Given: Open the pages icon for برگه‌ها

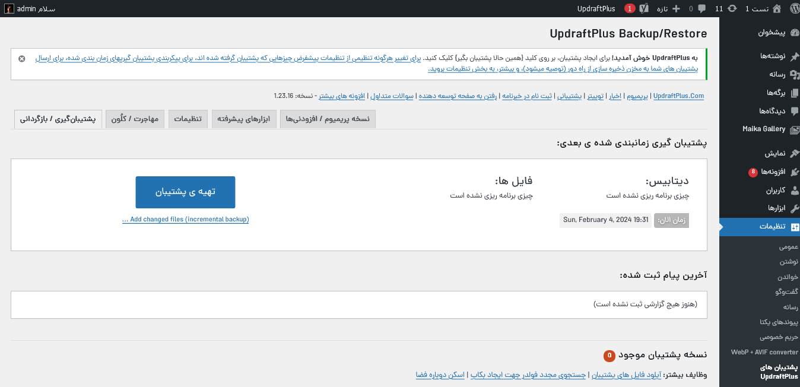Looking at the screenshot, I should tap(795, 93).
